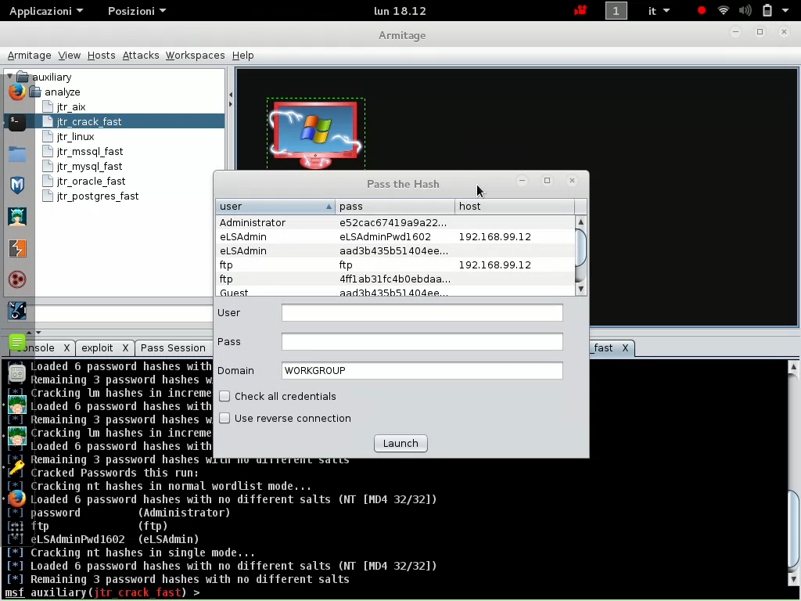Select the jtr_linux module
Viewport: 801px width, 601px height.
point(76,136)
